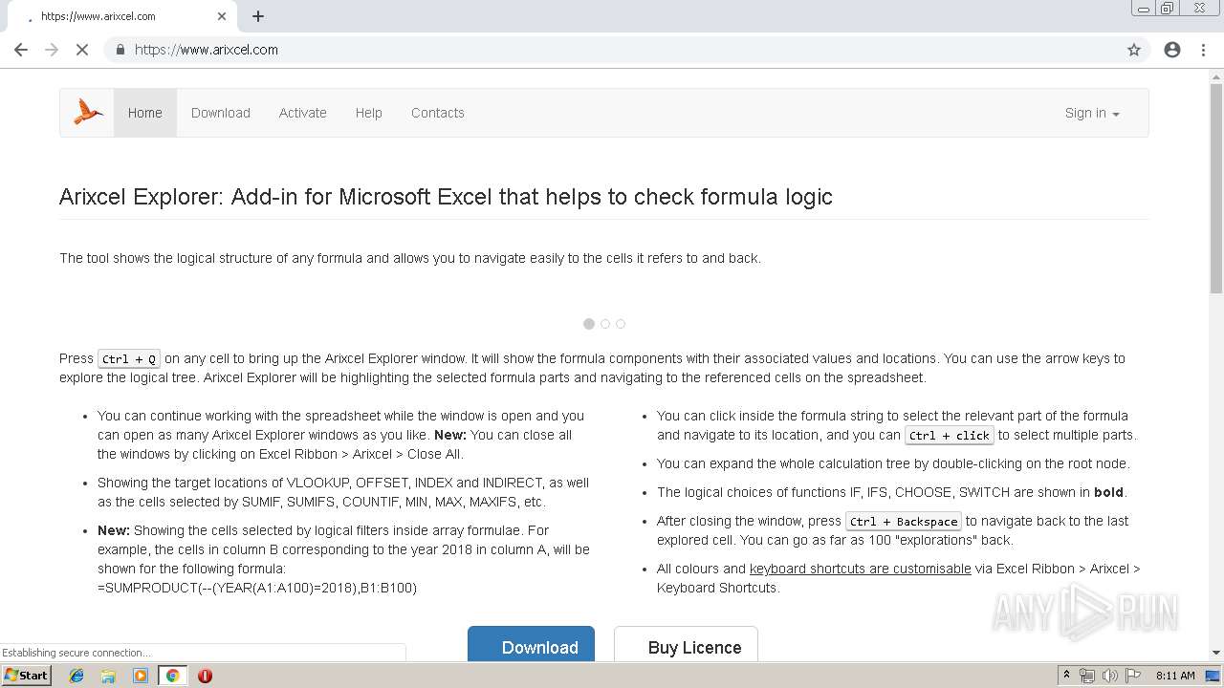Close the arixcel.com tab

222,16
